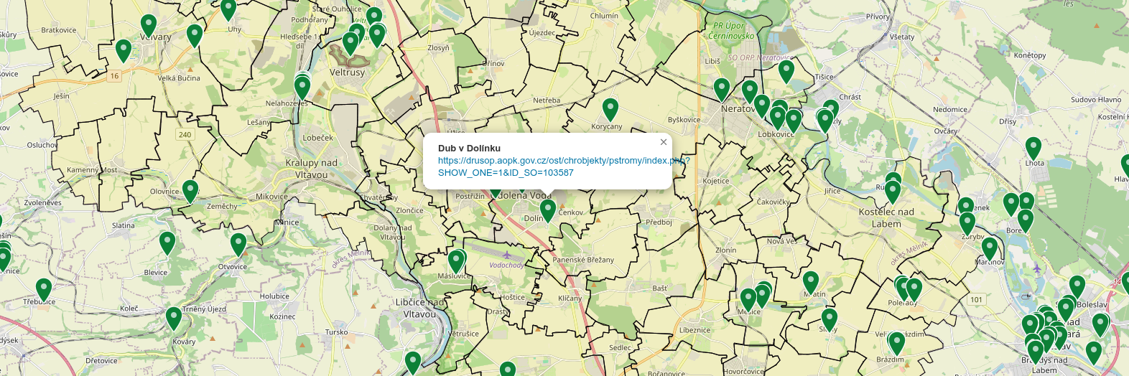Image resolution: width=1129 pixels, height=376 pixels.
Task: Close the Dub v Dolínku popup
Action: click(664, 142)
